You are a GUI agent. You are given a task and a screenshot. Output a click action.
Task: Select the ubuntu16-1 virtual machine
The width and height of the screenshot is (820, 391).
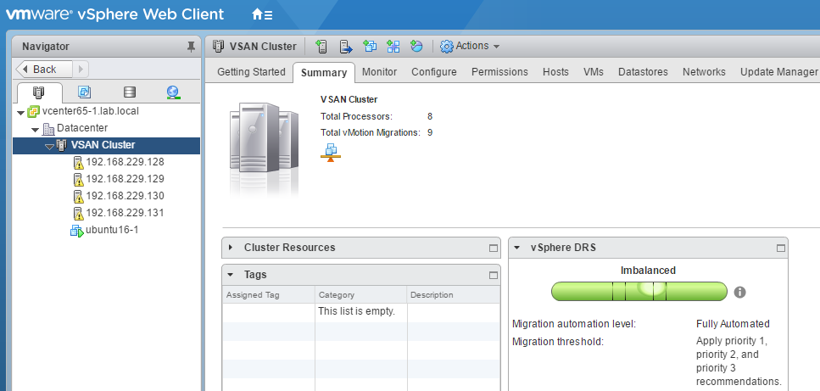pyautogui.click(x=112, y=230)
